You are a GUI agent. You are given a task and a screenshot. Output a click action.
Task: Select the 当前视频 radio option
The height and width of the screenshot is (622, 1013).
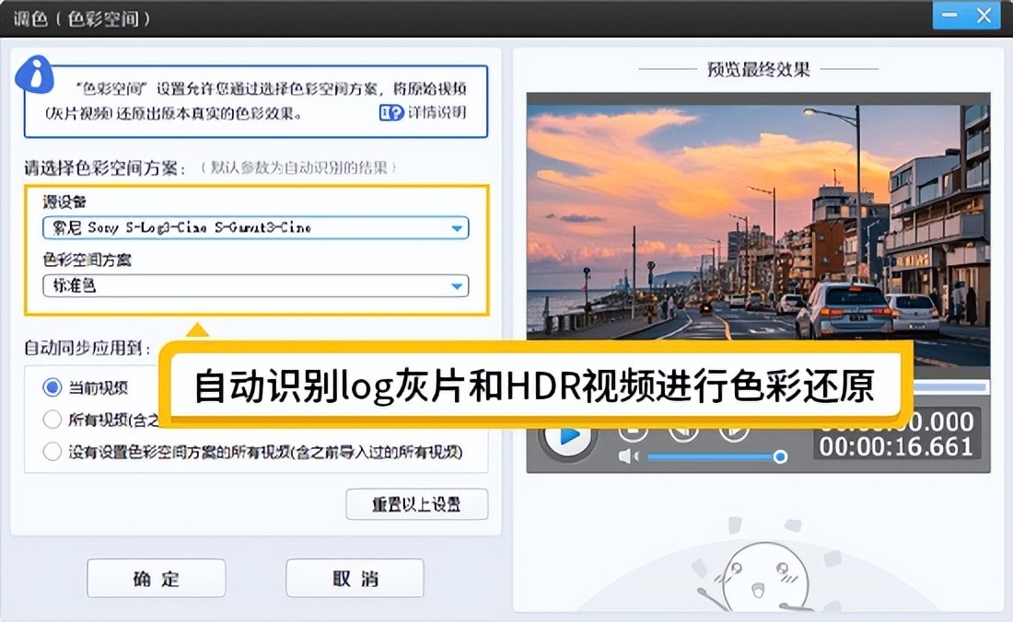(52, 387)
